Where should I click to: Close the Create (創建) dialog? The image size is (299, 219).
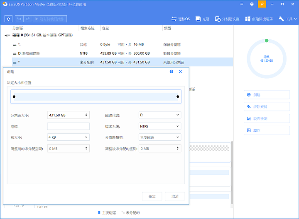pos(180,72)
